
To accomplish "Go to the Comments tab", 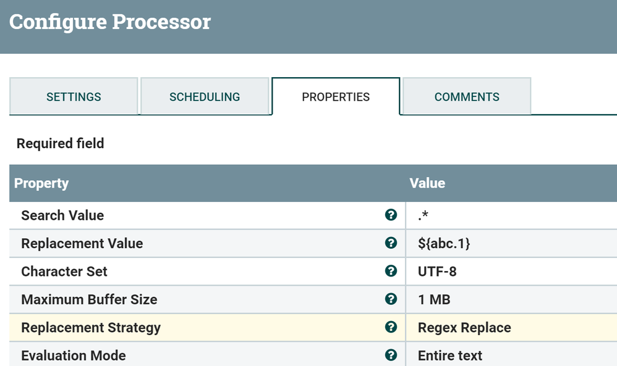I will point(467,97).
